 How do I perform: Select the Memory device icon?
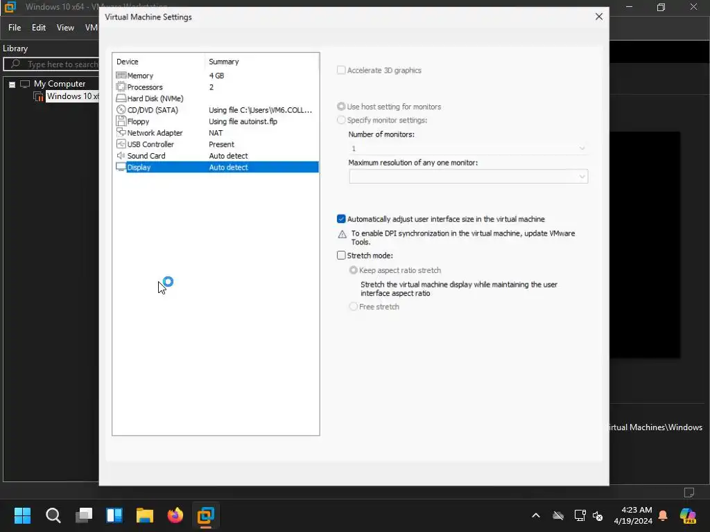point(121,75)
